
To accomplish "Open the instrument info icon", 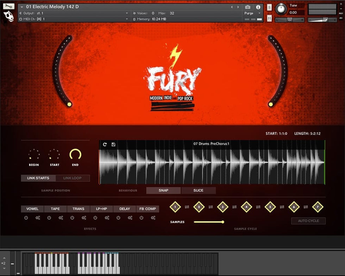I will (x=258, y=7).
